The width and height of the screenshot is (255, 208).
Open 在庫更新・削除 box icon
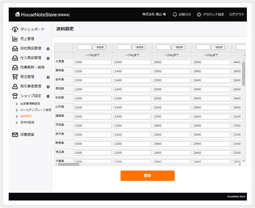tap(15, 67)
